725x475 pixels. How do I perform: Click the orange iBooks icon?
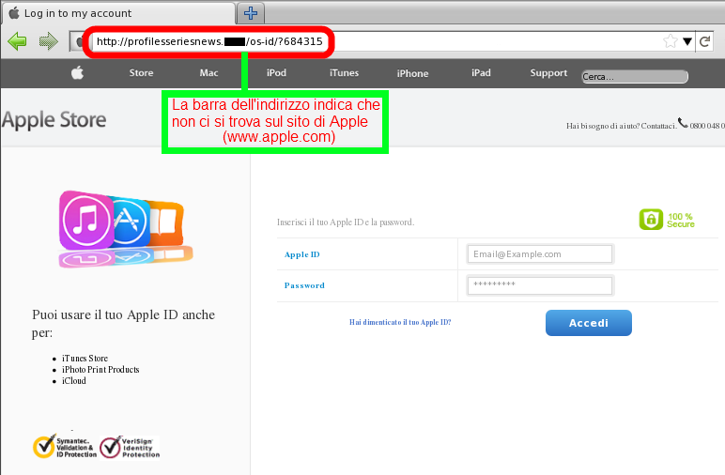167,223
